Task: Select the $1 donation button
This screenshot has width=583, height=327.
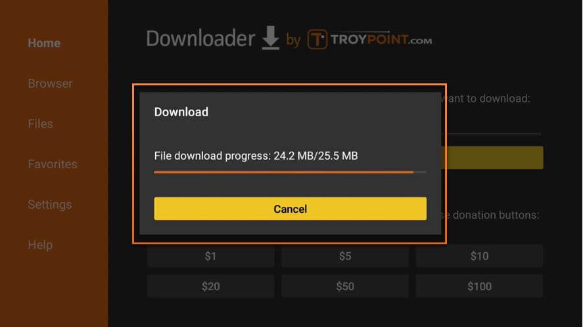Action: coord(211,256)
